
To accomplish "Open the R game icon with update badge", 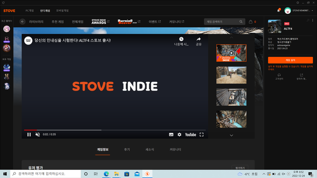I will tap(7, 39).
